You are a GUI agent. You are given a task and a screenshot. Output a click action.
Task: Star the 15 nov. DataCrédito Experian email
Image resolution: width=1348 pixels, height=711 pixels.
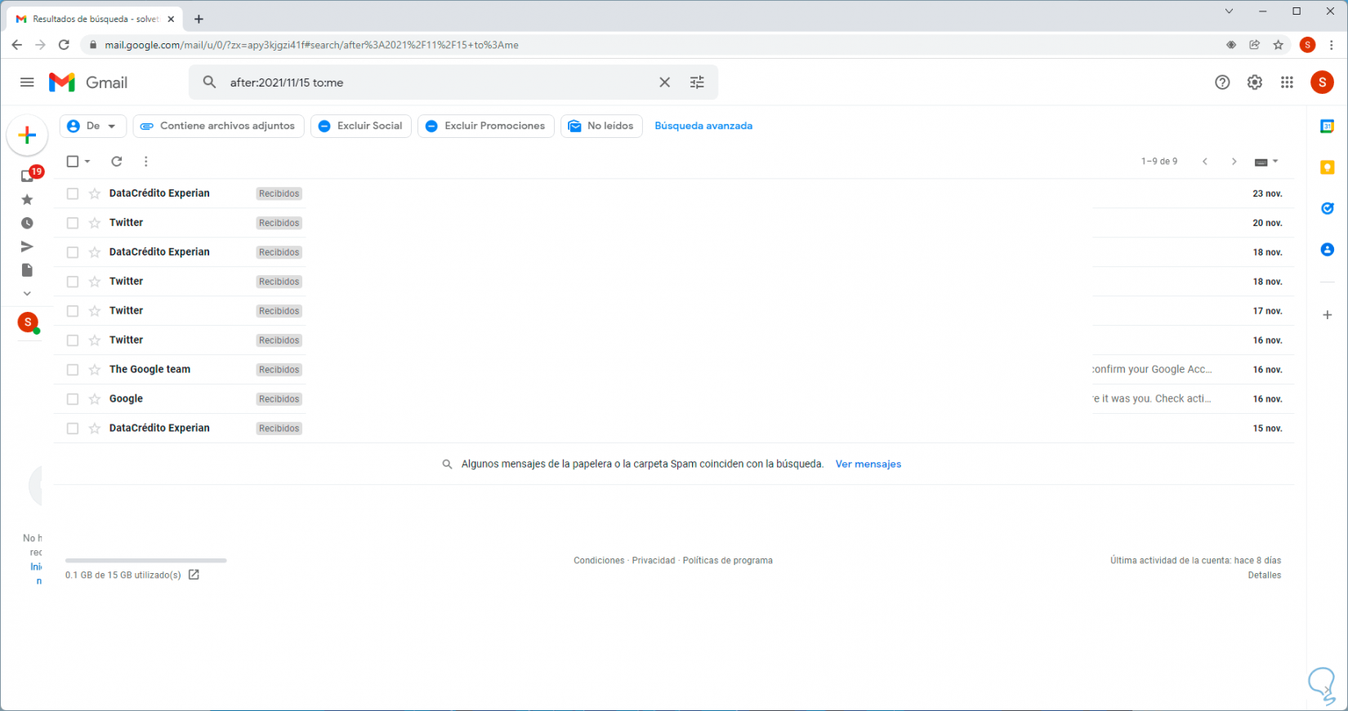(95, 429)
